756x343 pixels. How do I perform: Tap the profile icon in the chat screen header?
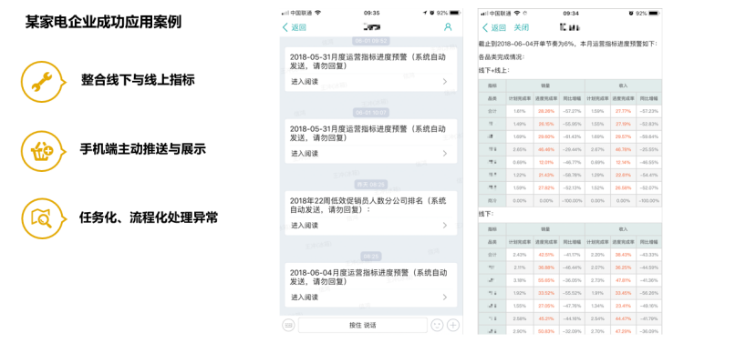click(448, 27)
